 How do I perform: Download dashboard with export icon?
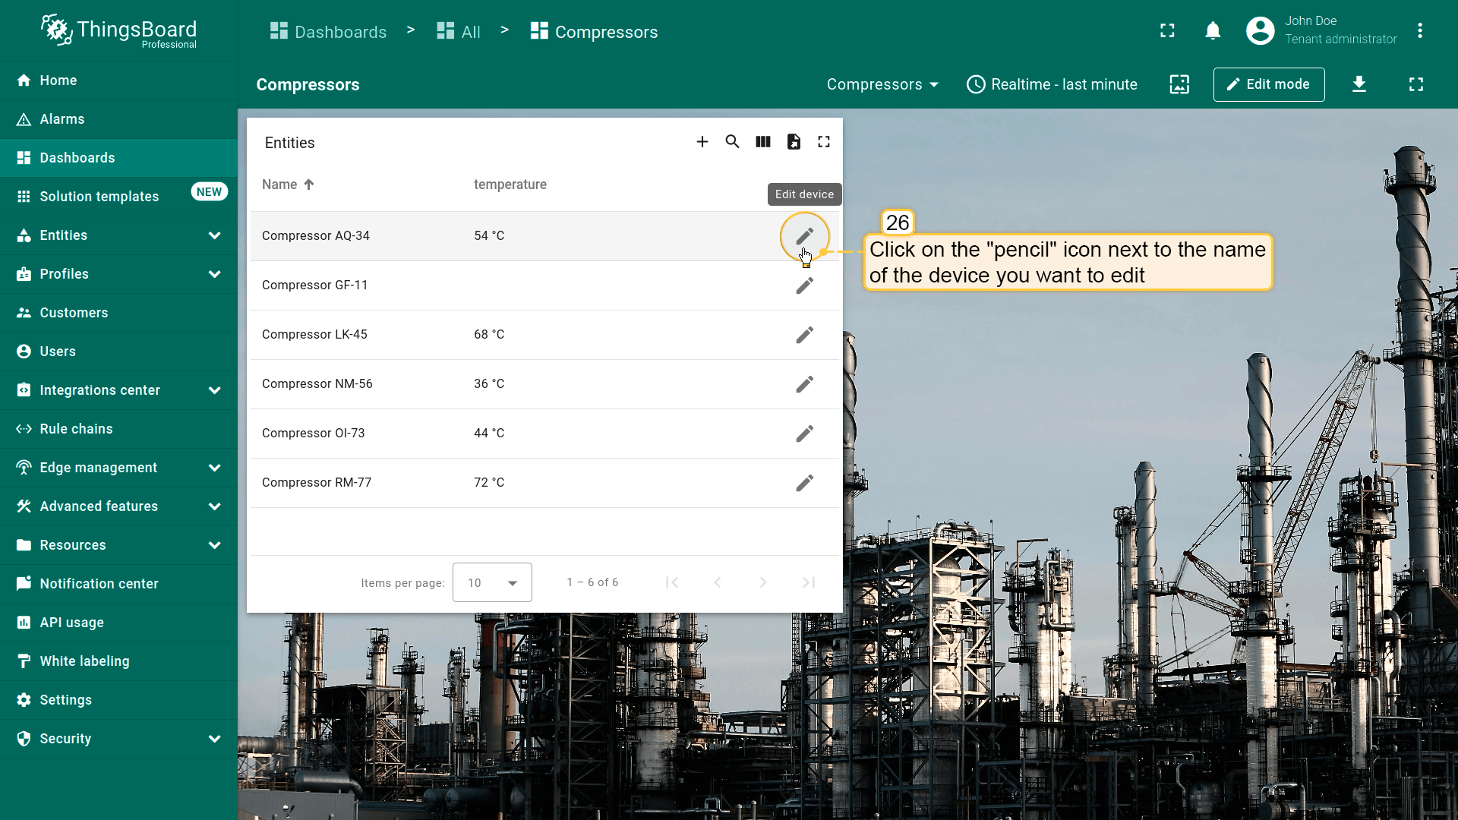pos(1359,84)
